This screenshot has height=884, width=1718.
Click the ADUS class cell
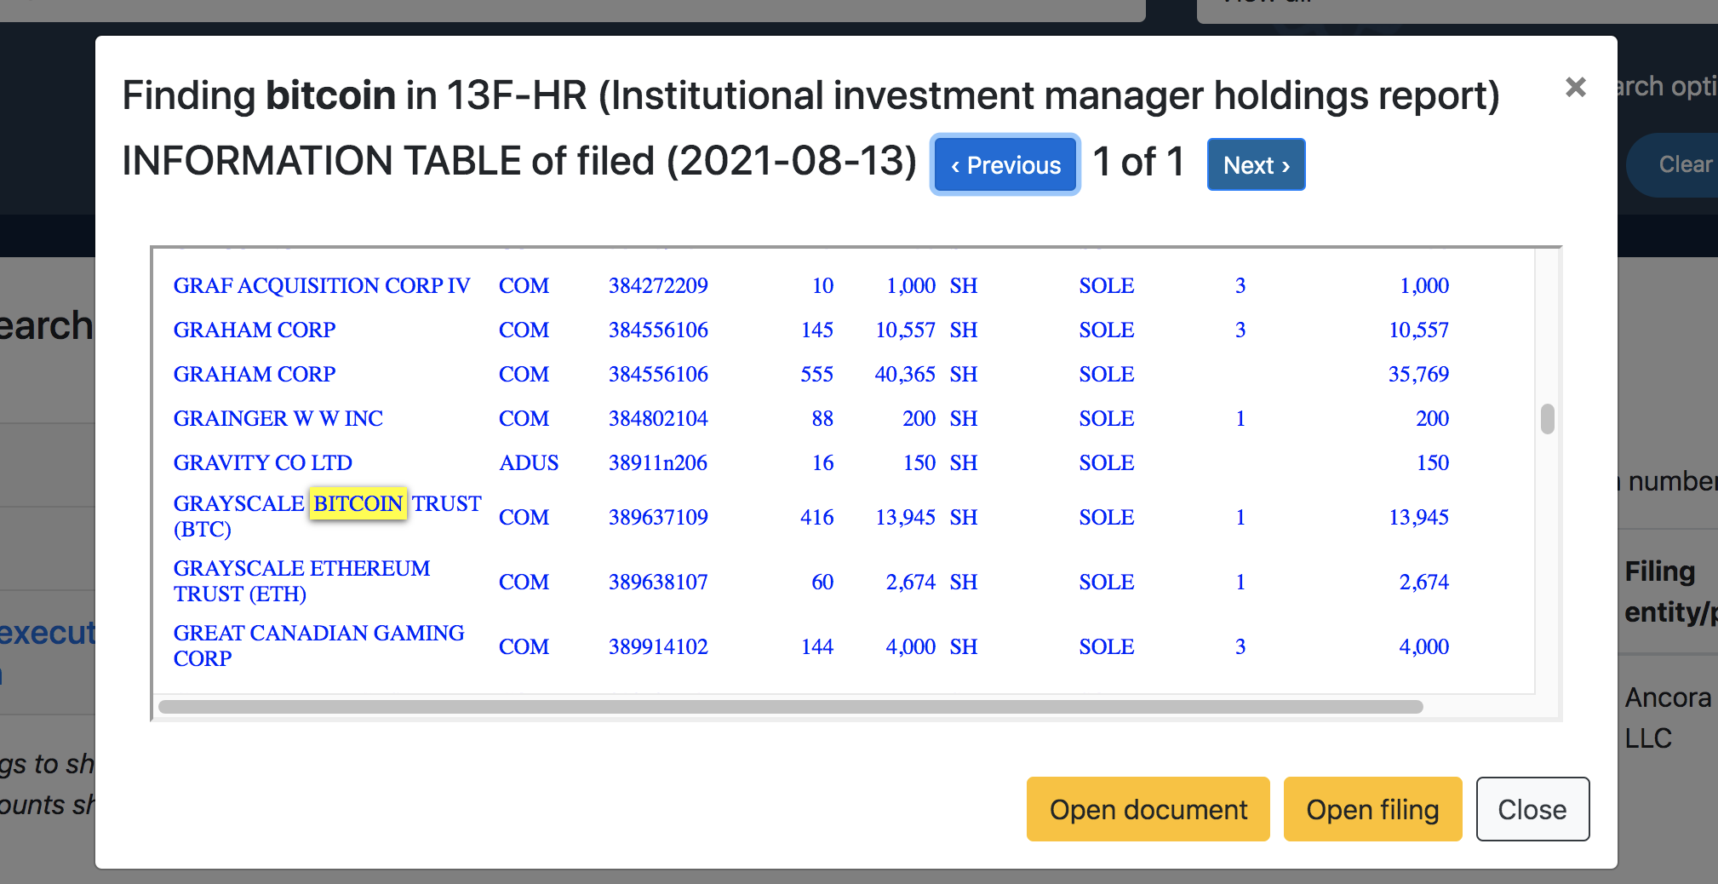coord(529,462)
